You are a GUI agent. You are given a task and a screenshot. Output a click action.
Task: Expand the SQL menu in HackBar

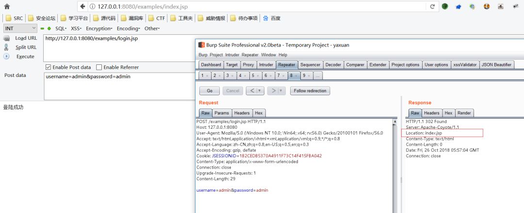coord(61,29)
